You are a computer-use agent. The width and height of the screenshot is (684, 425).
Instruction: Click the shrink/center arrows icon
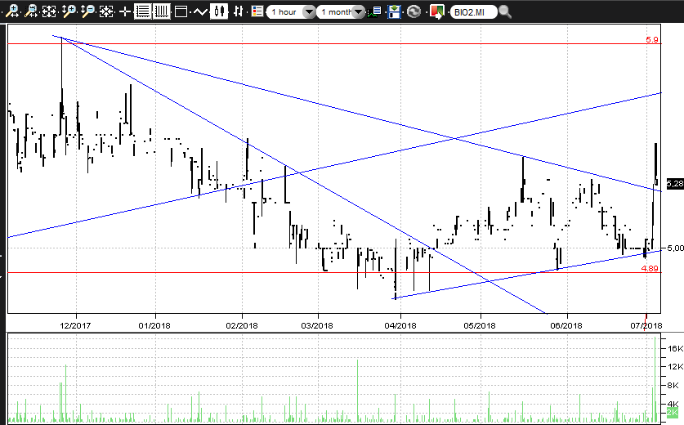pyautogui.click(x=106, y=11)
